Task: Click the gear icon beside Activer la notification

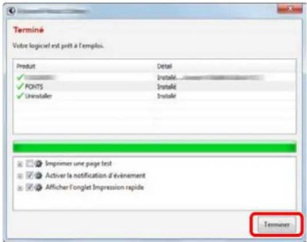Action: tap(38, 176)
